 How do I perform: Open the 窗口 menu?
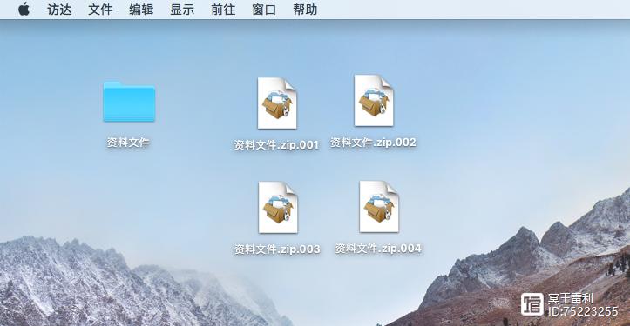(264, 10)
